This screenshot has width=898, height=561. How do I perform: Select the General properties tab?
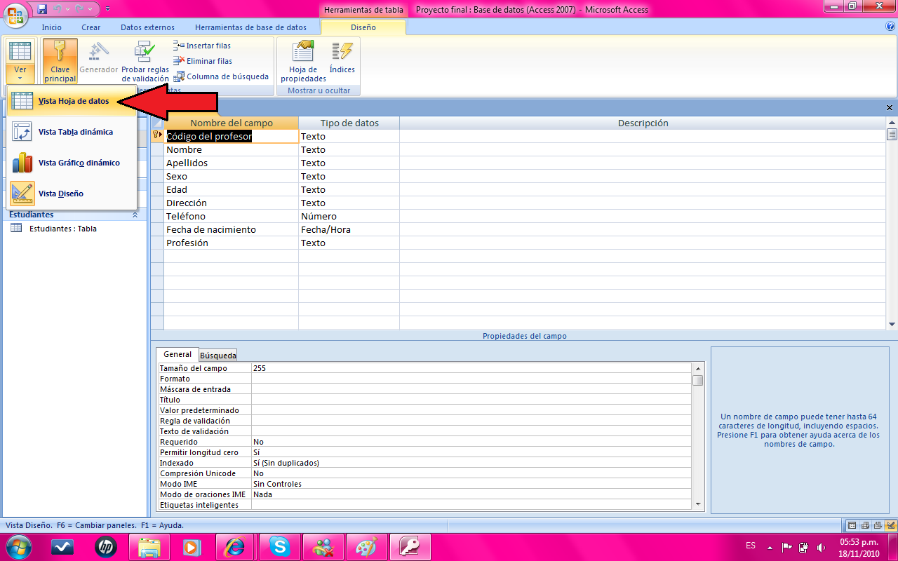click(177, 354)
